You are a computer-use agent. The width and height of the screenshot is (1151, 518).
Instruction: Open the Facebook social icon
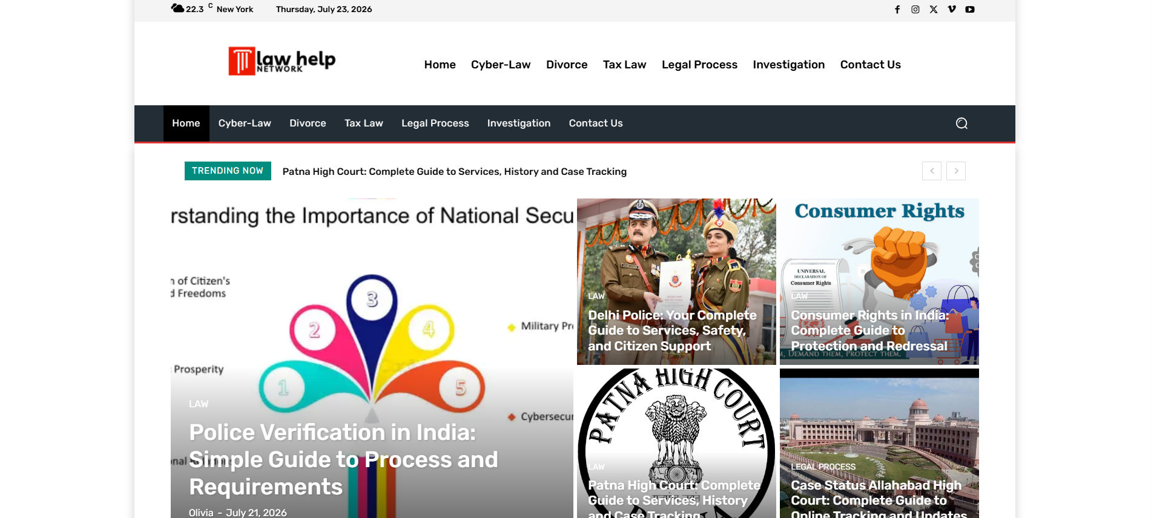pos(897,10)
